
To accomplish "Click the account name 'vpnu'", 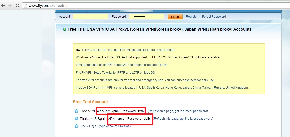I will pos(115,111).
